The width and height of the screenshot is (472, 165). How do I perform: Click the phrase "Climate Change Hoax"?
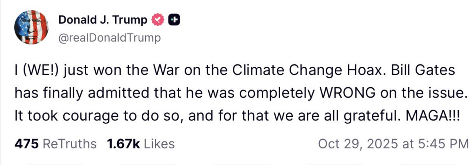[x=314, y=71]
